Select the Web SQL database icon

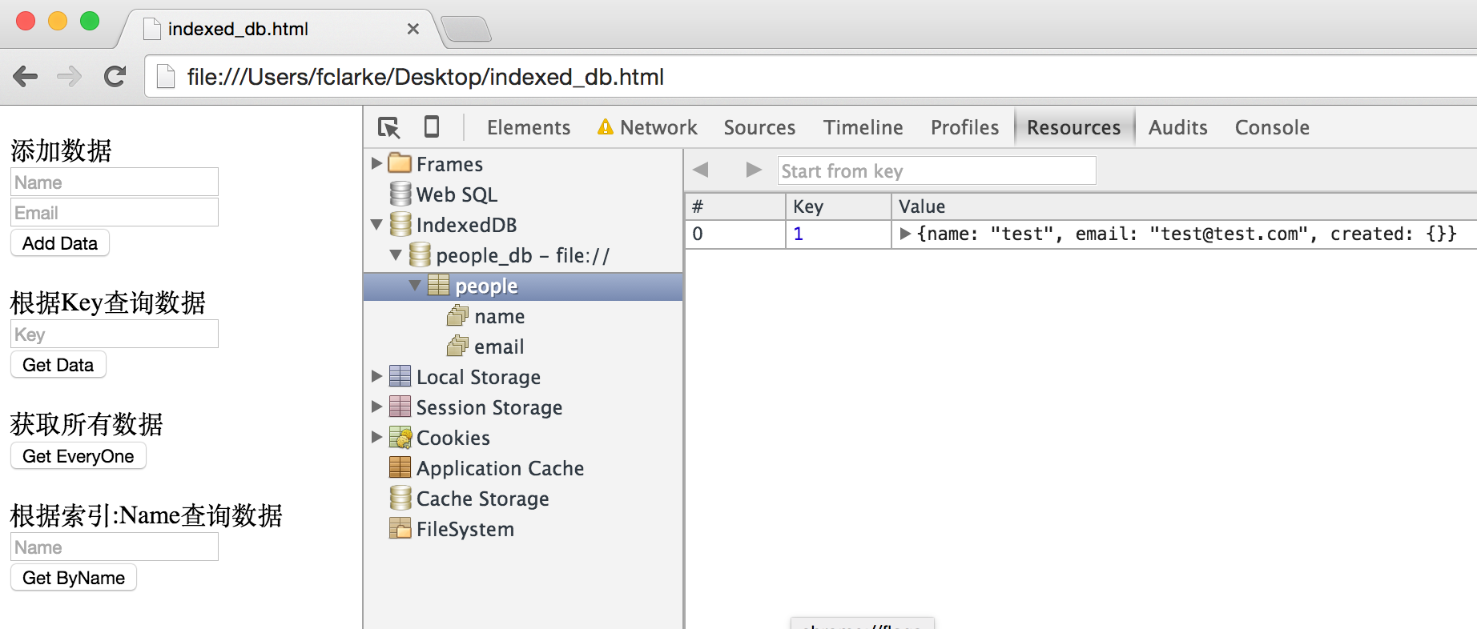click(x=400, y=194)
